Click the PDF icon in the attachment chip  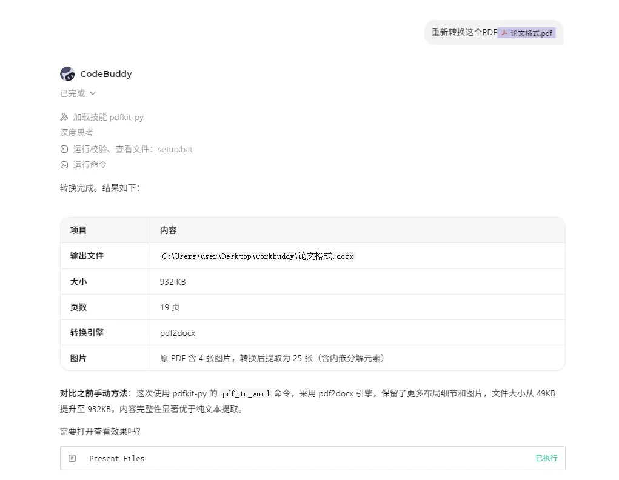pos(504,33)
